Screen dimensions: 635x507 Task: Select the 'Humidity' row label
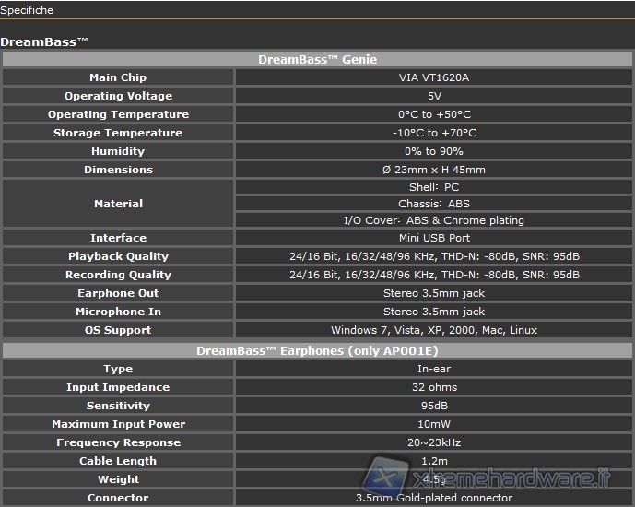pyautogui.click(x=118, y=151)
